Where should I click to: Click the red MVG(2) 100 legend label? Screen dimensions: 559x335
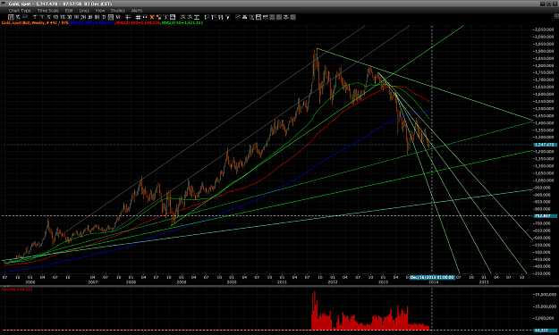(138, 22)
